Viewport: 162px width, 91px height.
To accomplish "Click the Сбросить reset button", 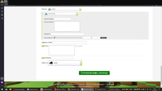I will click(x=104, y=38).
